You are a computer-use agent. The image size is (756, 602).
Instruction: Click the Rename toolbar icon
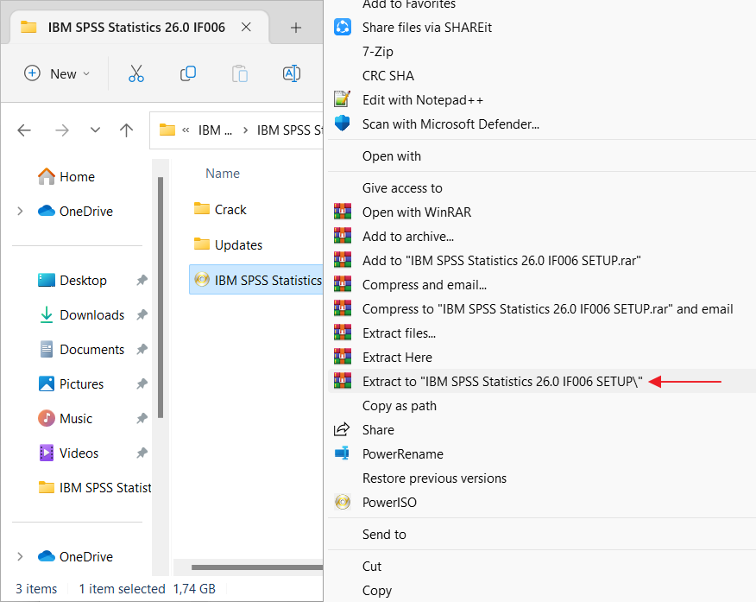coord(292,73)
